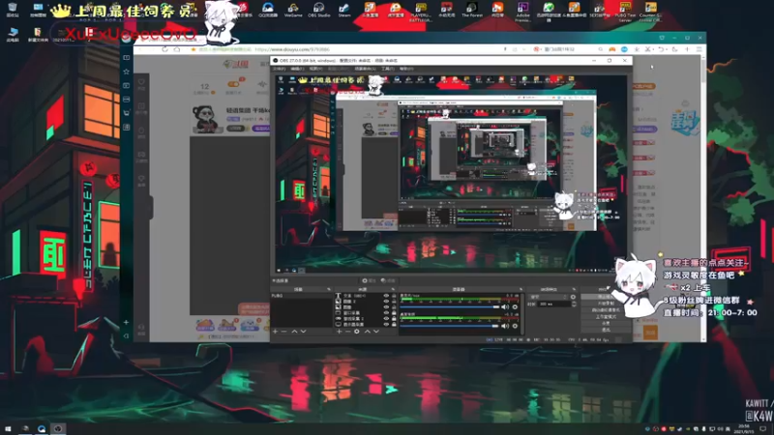Open the OBS Tools menu

[388, 69]
